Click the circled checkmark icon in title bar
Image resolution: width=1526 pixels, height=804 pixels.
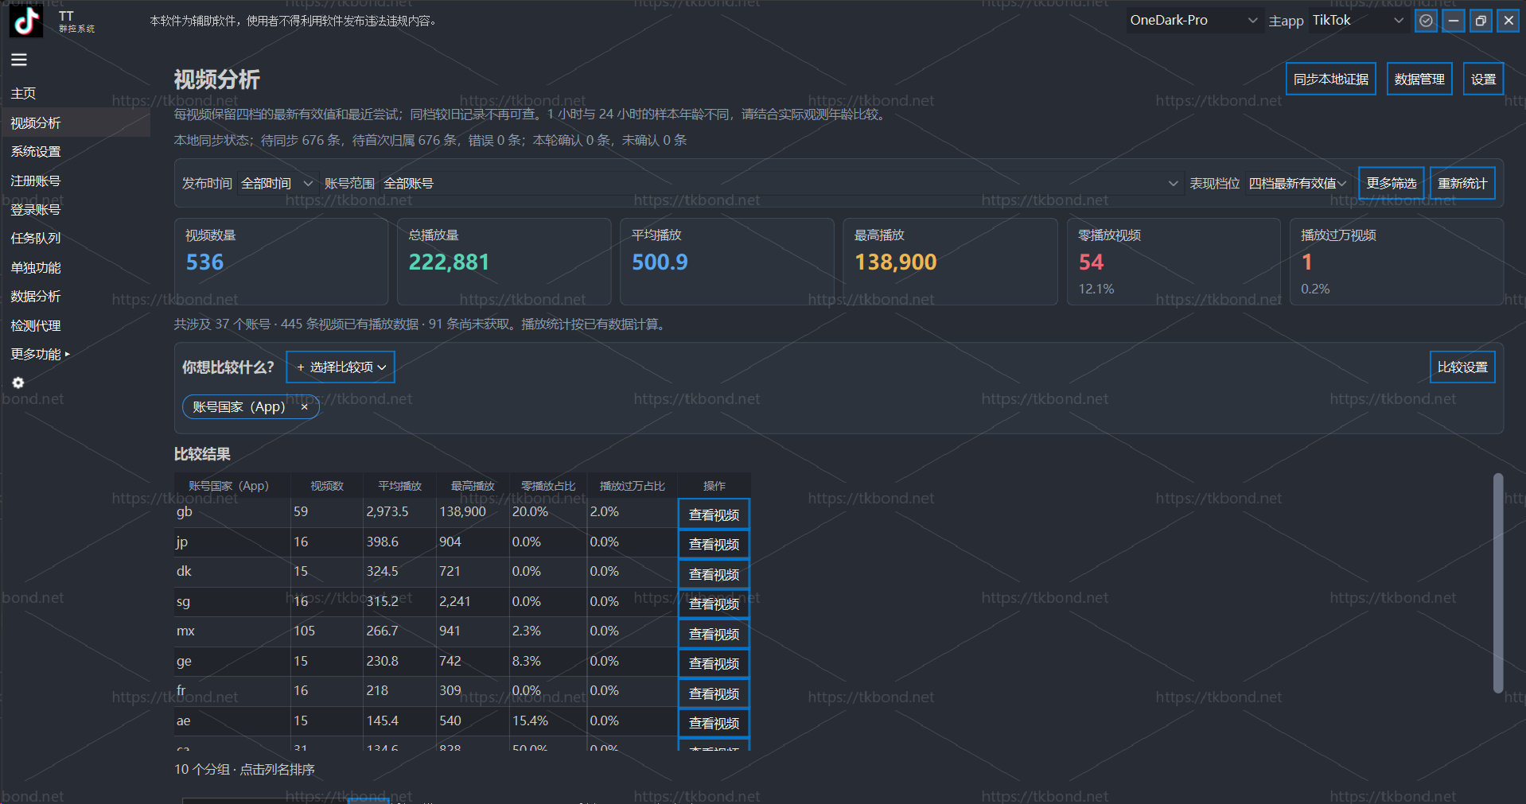[x=1427, y=21]
